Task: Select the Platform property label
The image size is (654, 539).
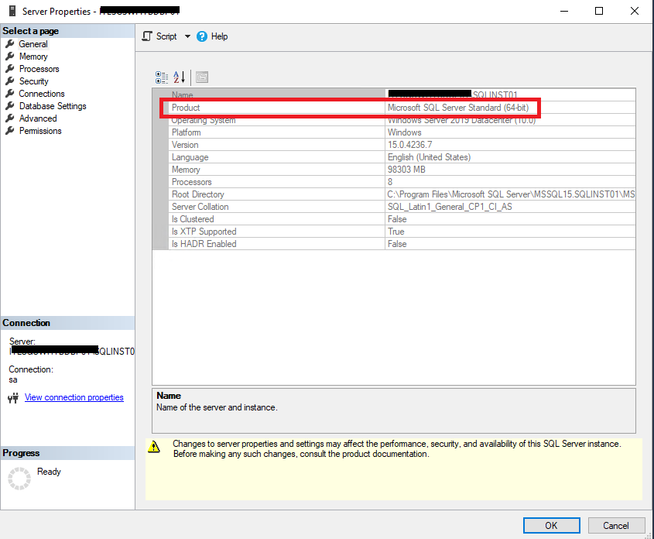Action: 186,132
